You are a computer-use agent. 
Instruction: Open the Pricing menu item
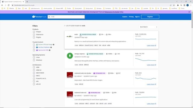[x=131, y=17]
